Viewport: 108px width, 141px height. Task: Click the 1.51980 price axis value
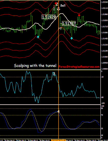[104, 14]
